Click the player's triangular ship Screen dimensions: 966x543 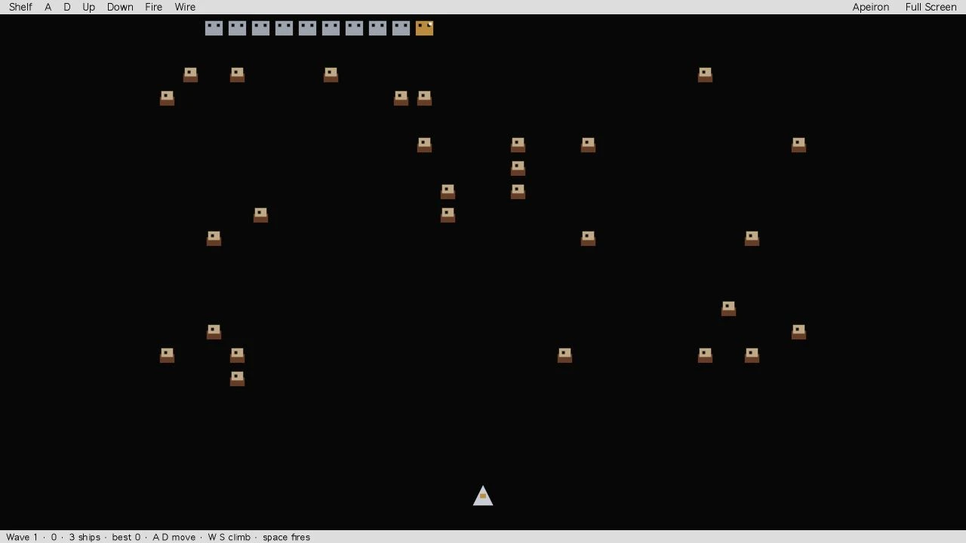tap(483, 495)
